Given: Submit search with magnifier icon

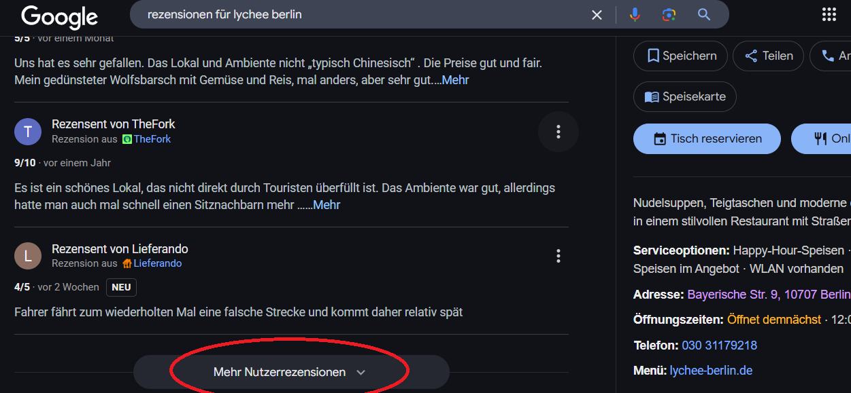Looking at the screenshot, I should coord(704,15).
